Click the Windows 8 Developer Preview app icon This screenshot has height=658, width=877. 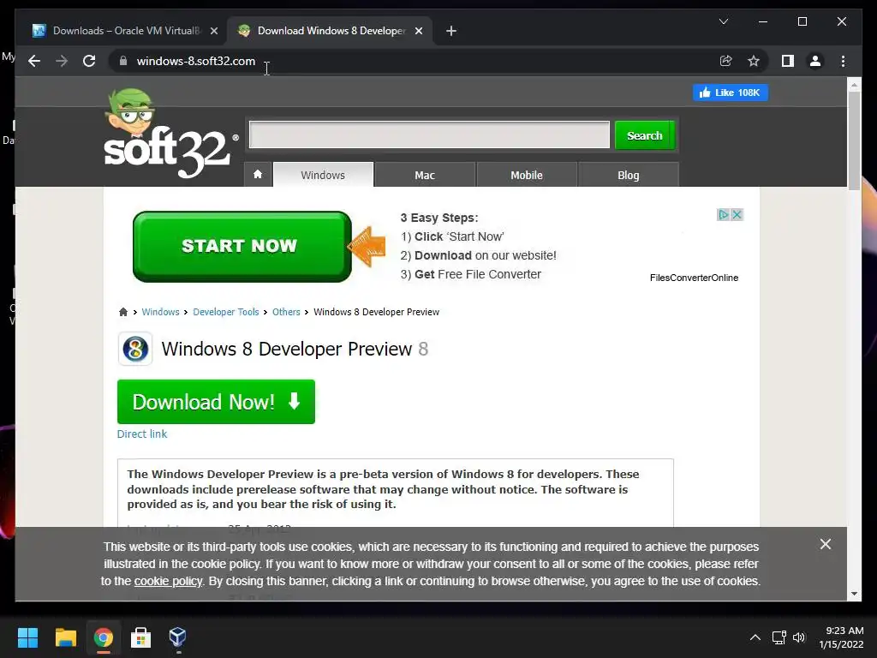coord(134,349)
